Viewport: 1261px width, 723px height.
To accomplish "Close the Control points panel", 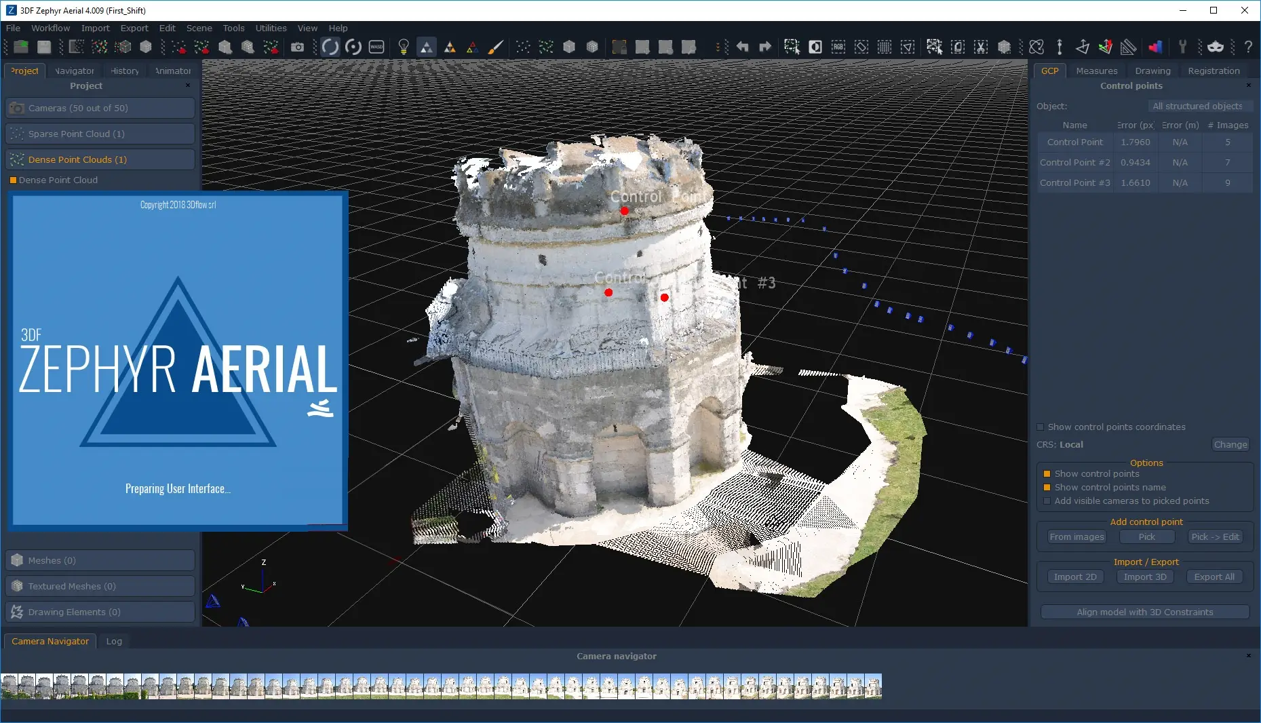I will point(1248,85).
